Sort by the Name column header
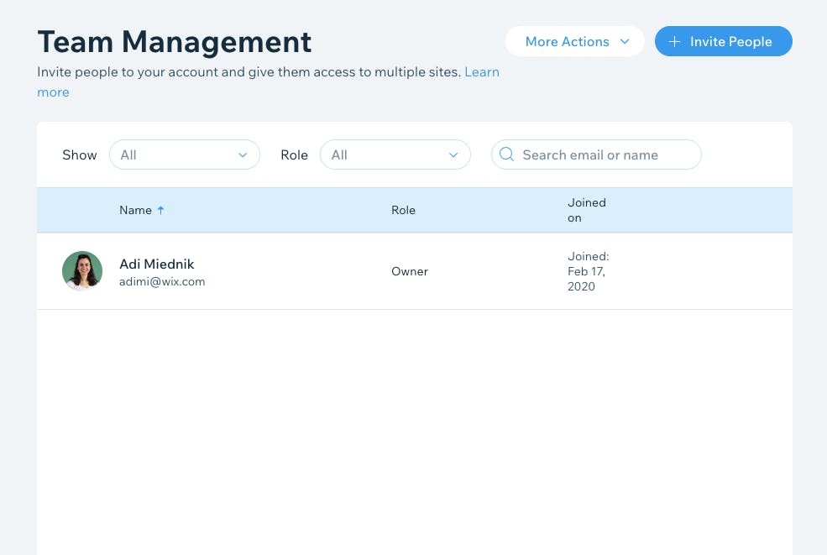The image size is (827, 555). pyautogui.click(x=135, y=210)
